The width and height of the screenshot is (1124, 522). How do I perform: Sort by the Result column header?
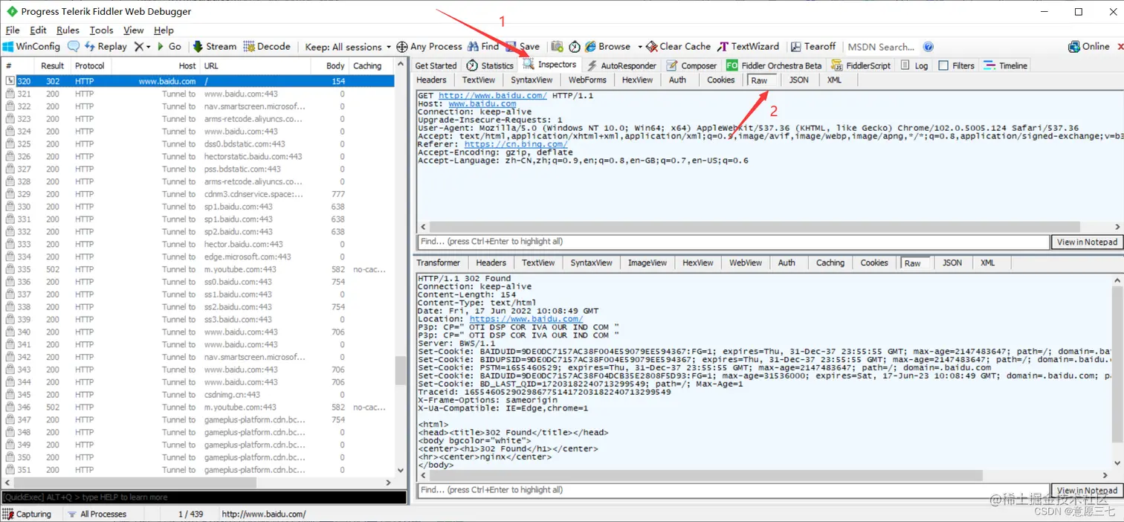[x=53, y=65]
